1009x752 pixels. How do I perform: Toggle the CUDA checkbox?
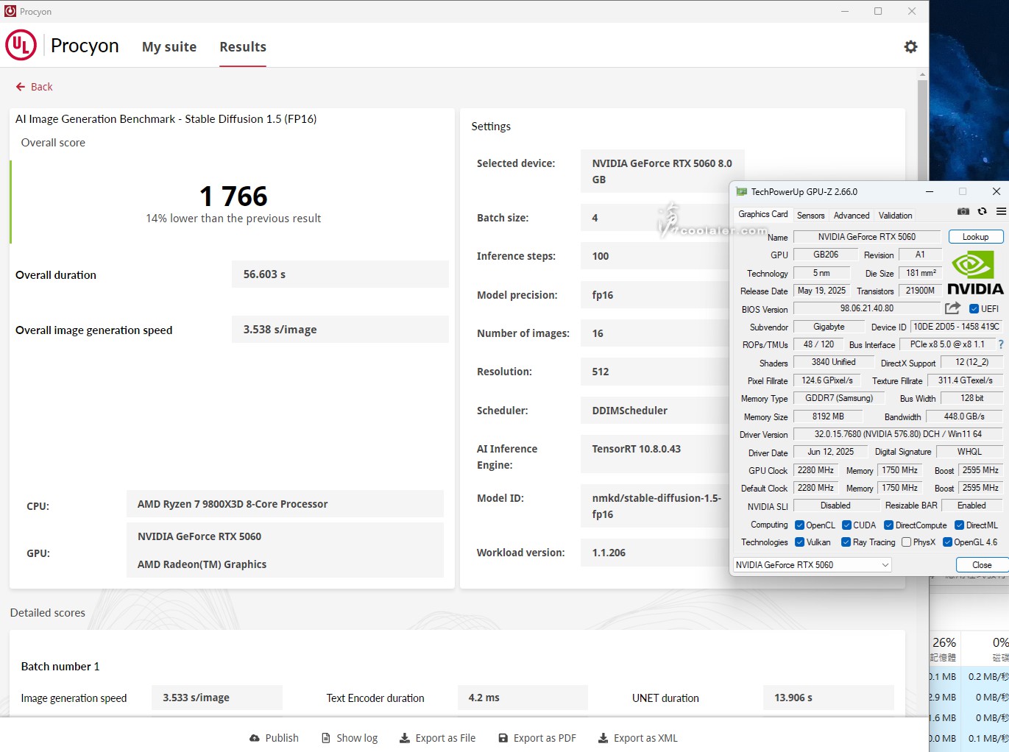(846, 525)
